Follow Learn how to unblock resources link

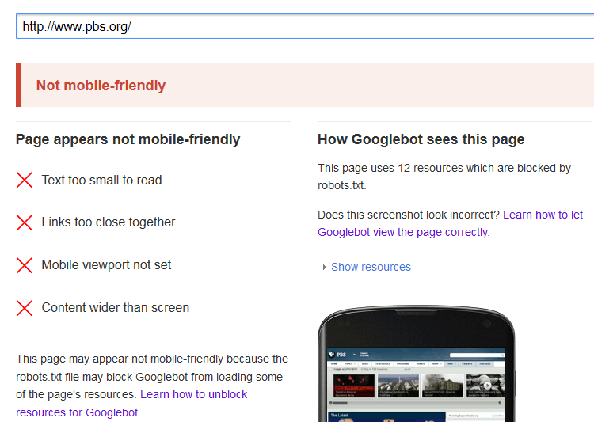131,404
